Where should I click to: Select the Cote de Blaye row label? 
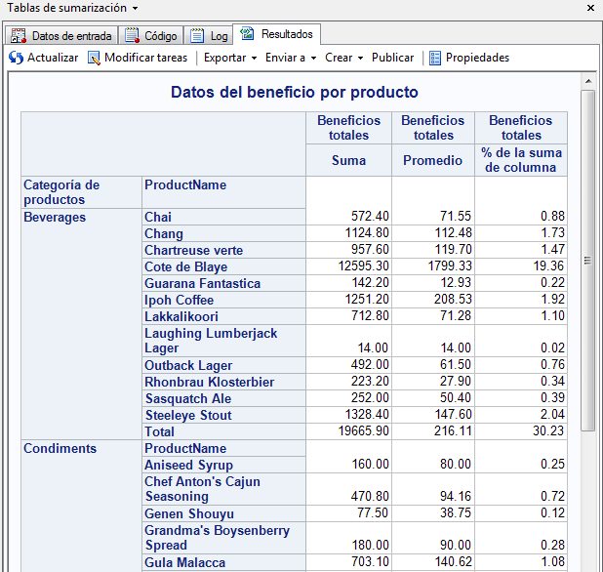(186, 266)
